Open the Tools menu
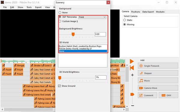The image size is (180, 112). pos(29,7)
